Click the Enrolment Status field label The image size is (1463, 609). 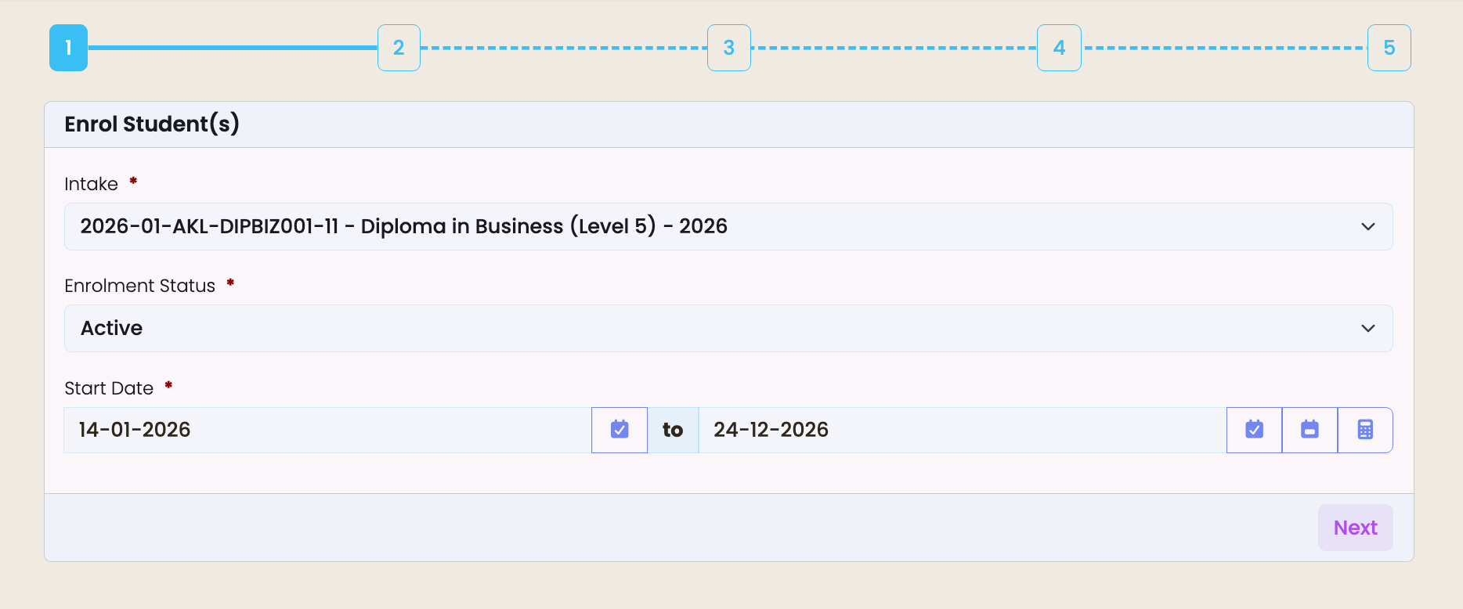tap(139, 286)
